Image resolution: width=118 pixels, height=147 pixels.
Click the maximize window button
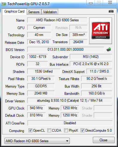click(x=99, y=3)
